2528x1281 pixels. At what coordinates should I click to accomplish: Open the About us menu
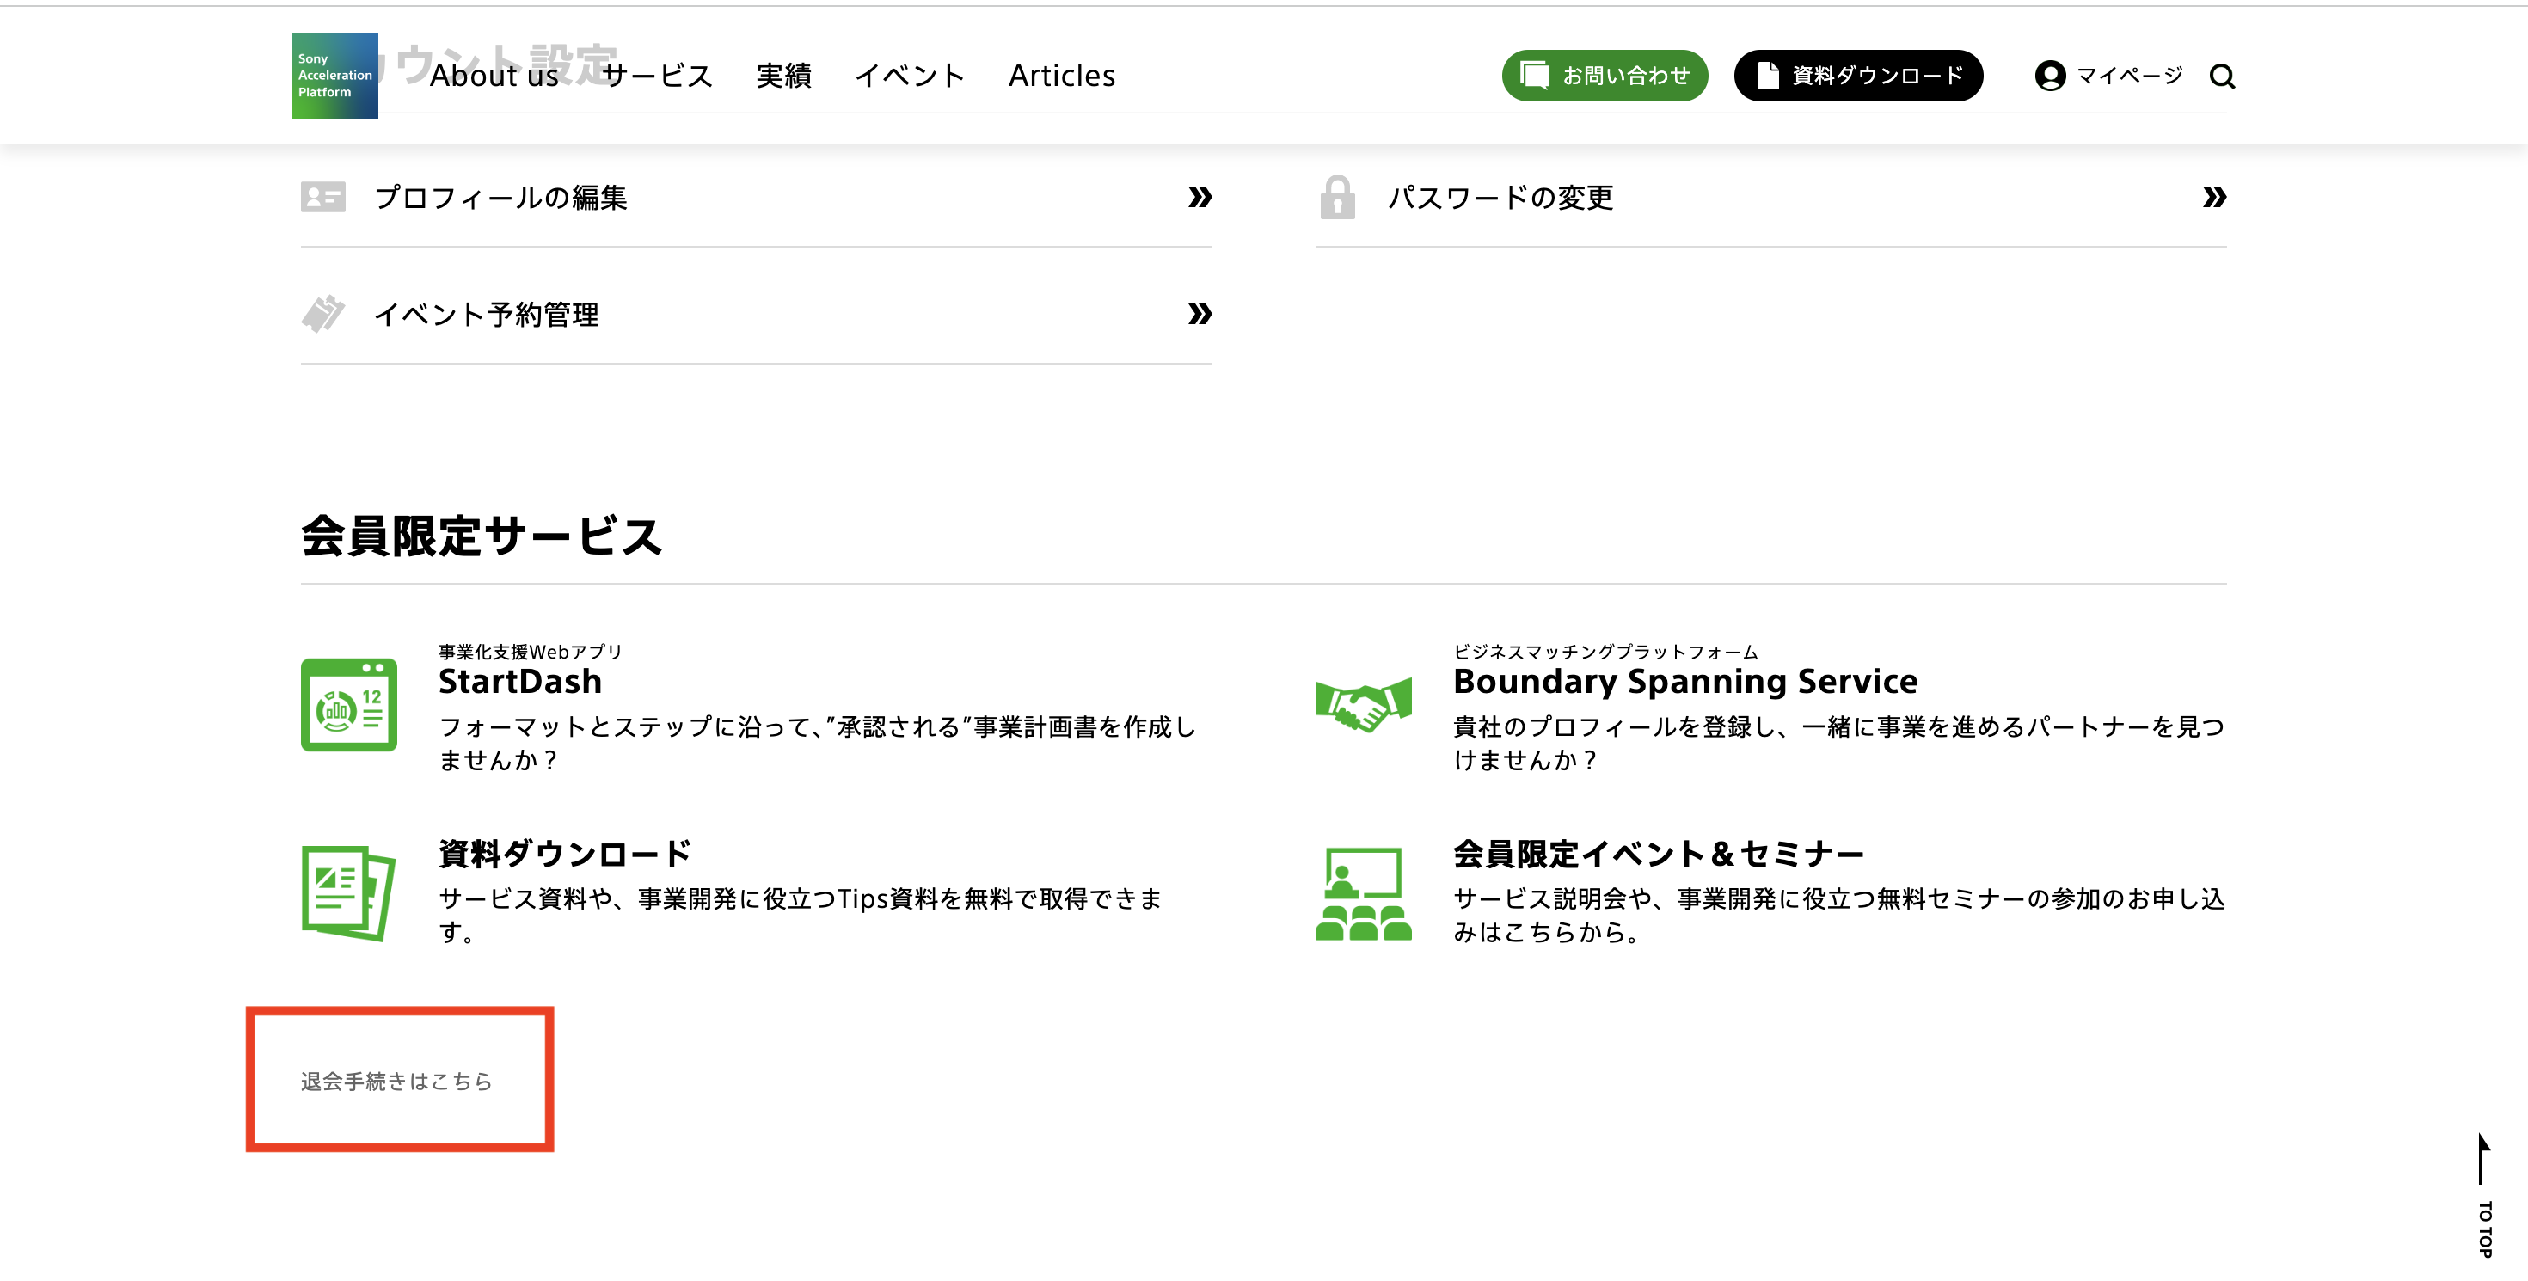click(495, 76)
